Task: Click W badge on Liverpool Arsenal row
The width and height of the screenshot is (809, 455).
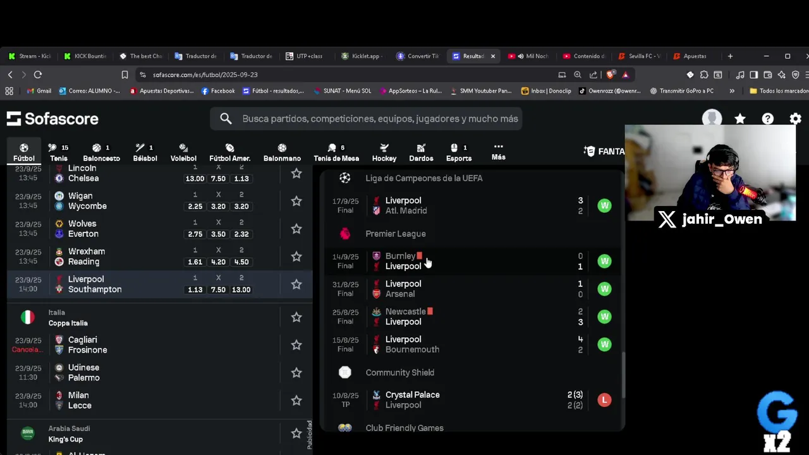Action: click(604, 289)
